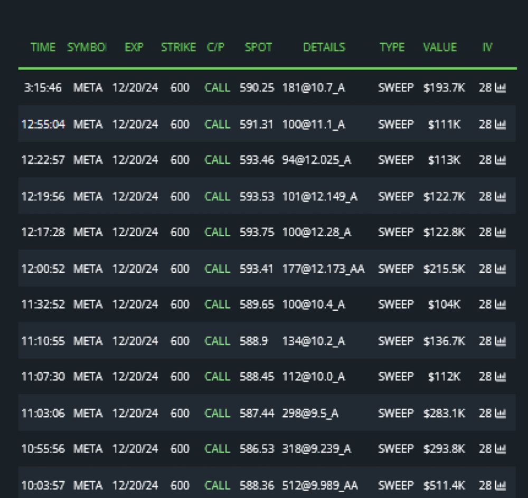Click the details 112@10.0_A
Viewport: 528px width, 498px height.
(314, 377)
